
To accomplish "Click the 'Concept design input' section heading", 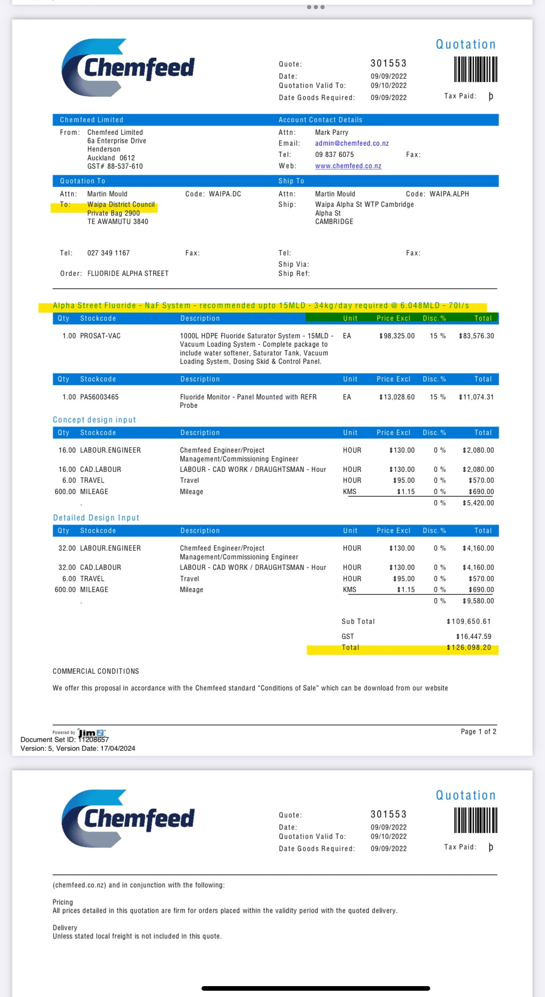I will click(x=94, y=420).
